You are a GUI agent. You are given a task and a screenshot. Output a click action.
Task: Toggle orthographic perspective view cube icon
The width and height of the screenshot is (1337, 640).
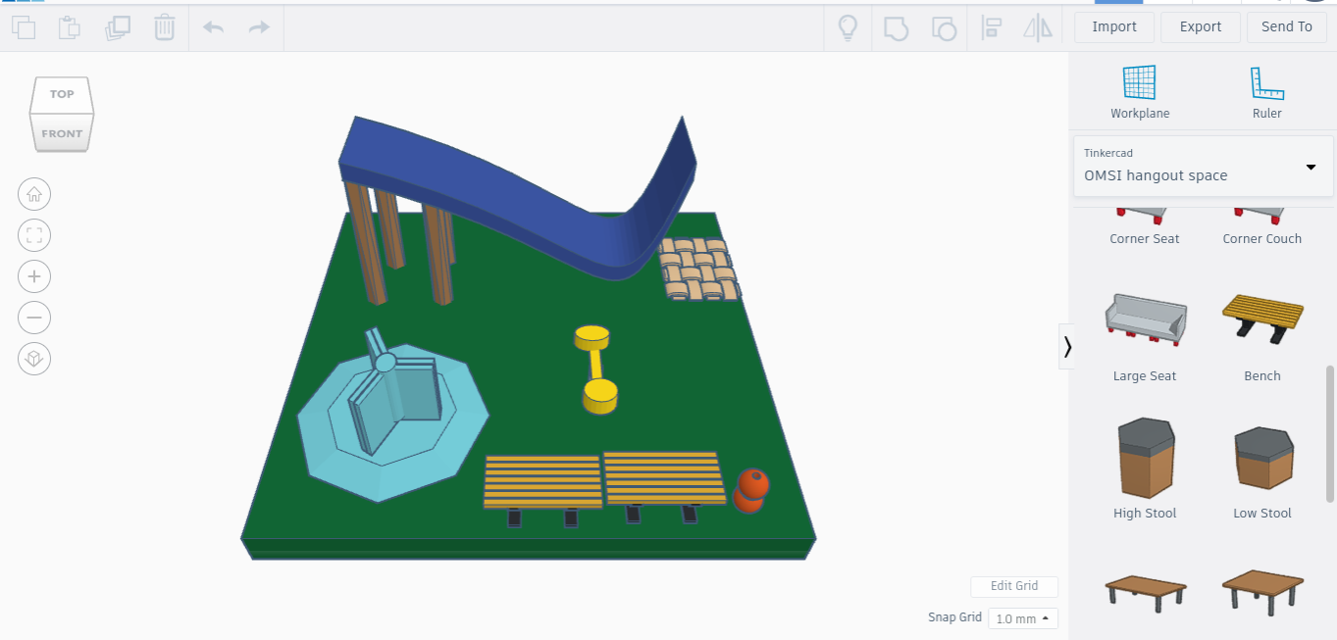tap(34, 359)
